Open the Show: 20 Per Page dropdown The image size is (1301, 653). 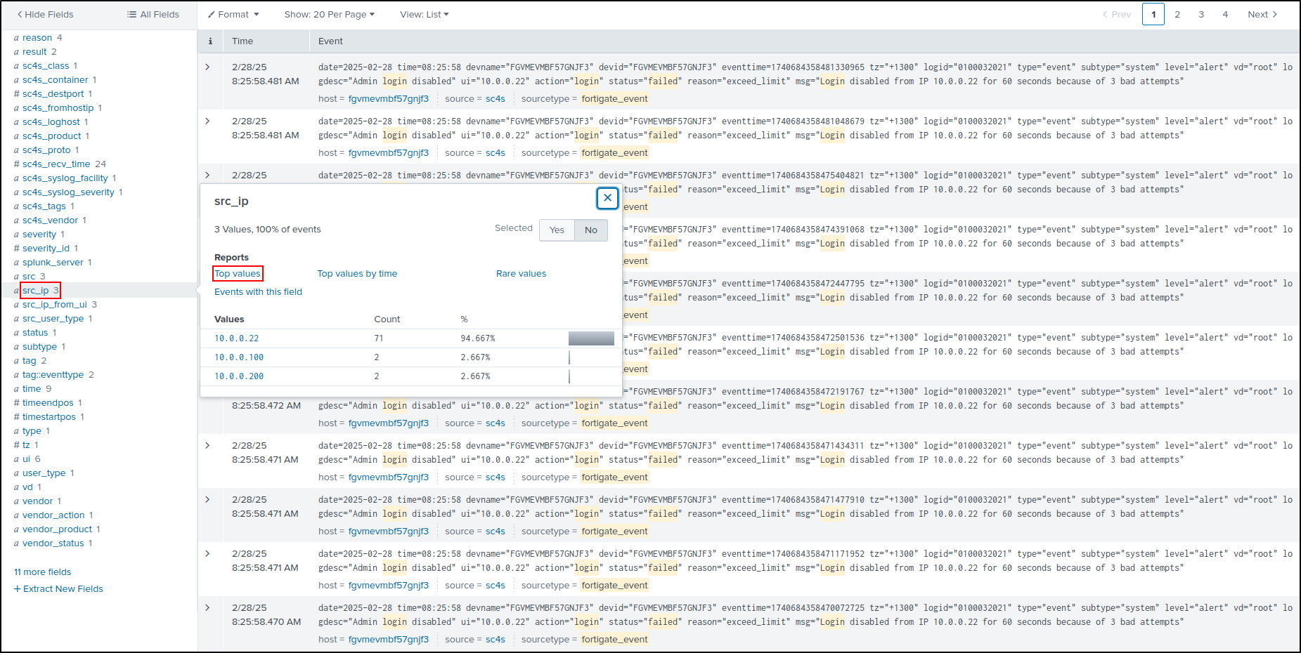click(x=330, y=14)
